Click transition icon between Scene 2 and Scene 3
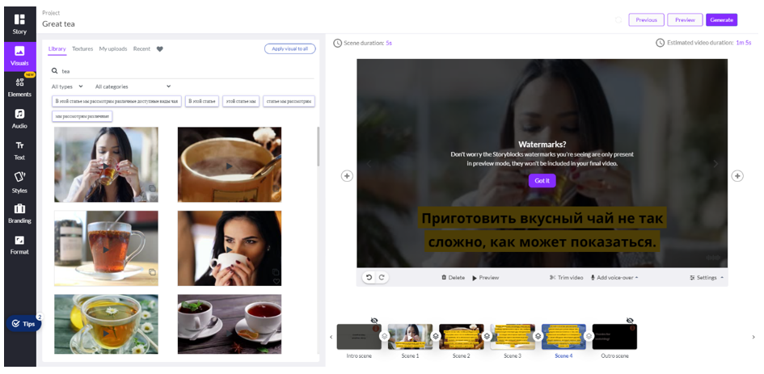Screen dimensions: 764x374 [487, 336]
